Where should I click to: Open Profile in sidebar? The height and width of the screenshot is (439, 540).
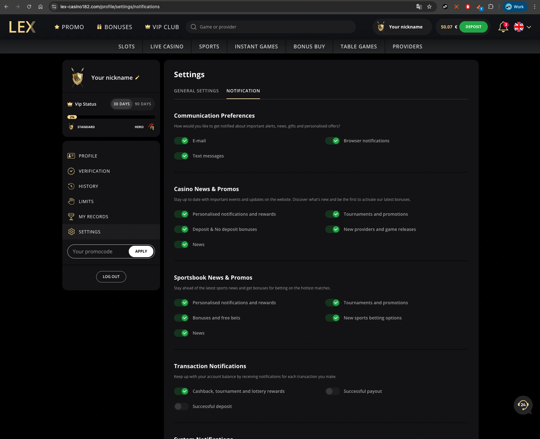click(111, 156)
